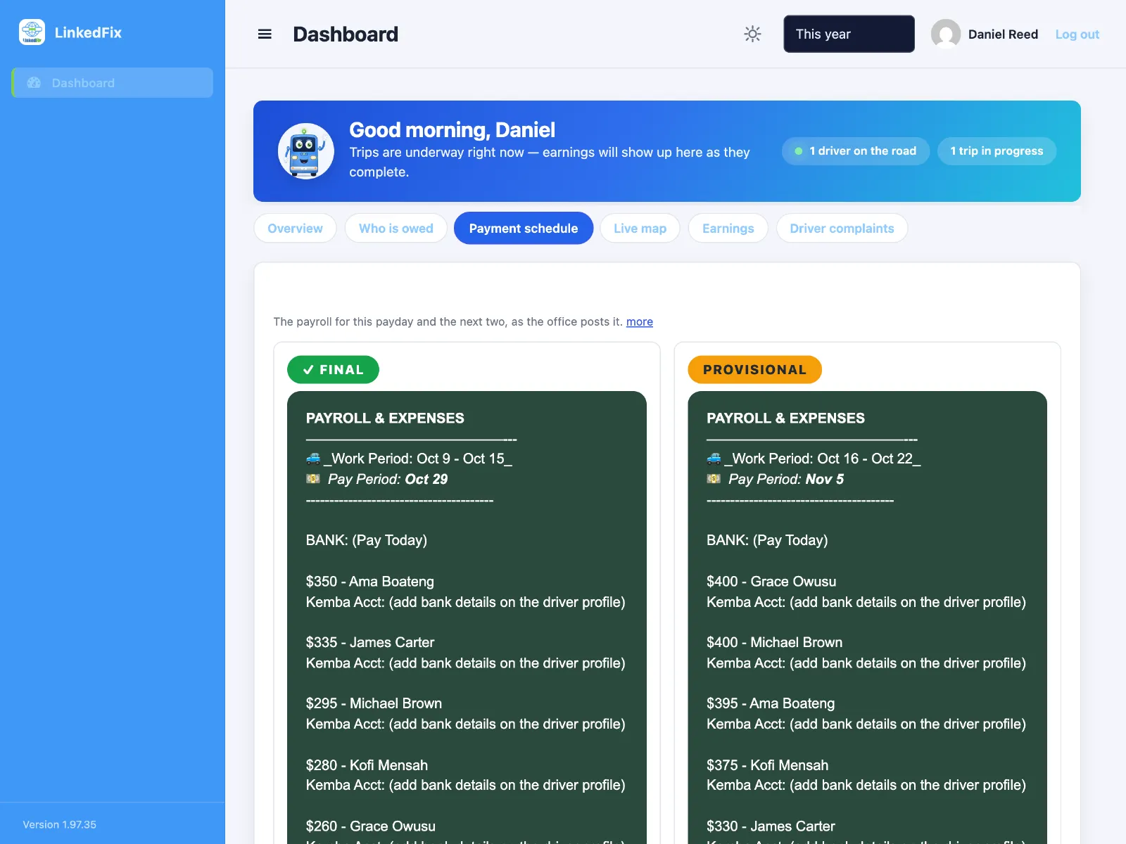Click the Version 1.97.35 text

tap(59, 824)
